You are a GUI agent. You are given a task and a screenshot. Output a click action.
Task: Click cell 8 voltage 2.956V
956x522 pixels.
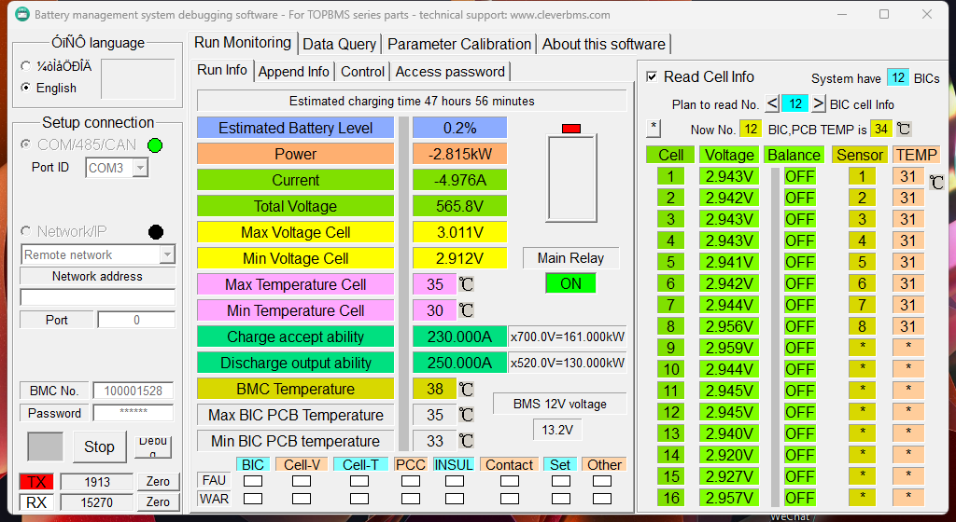(729, 326)
